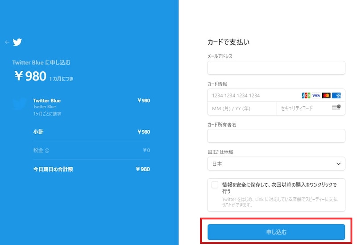Focus the メールアドレス email field
This screenshot has width=357, height=245.
(276, 68)
